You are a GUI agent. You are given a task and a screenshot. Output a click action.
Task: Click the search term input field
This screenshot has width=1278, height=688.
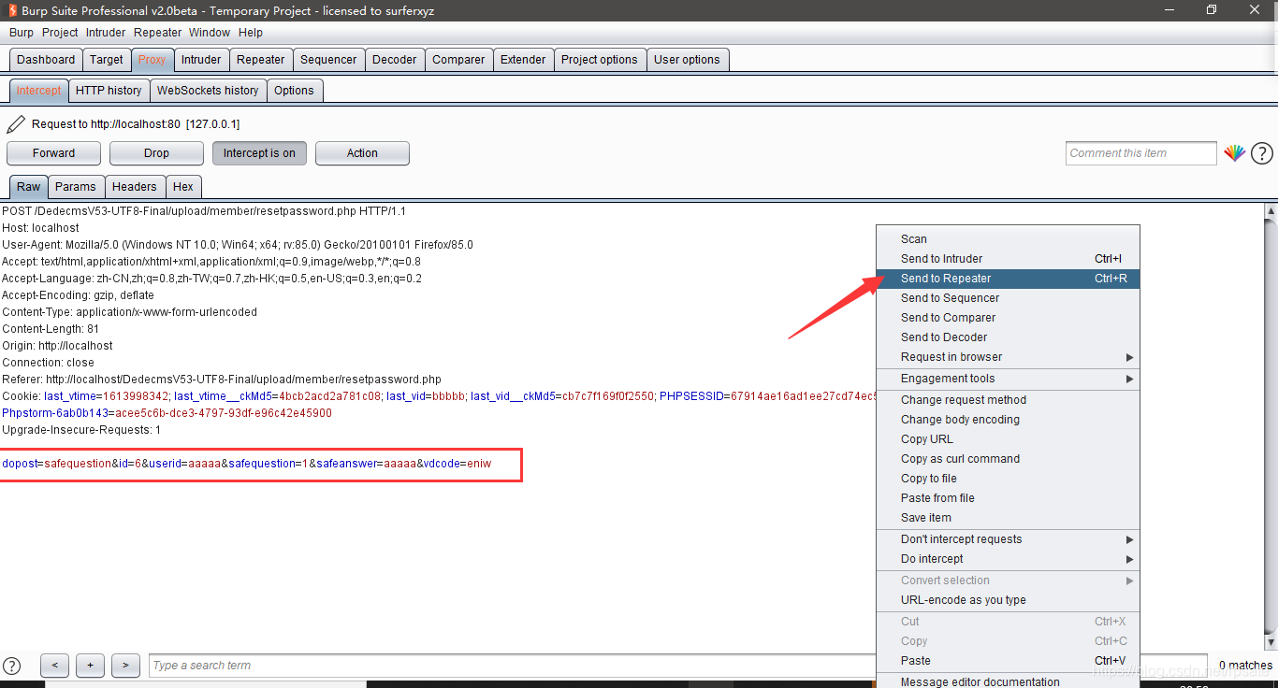pos(513,666)
